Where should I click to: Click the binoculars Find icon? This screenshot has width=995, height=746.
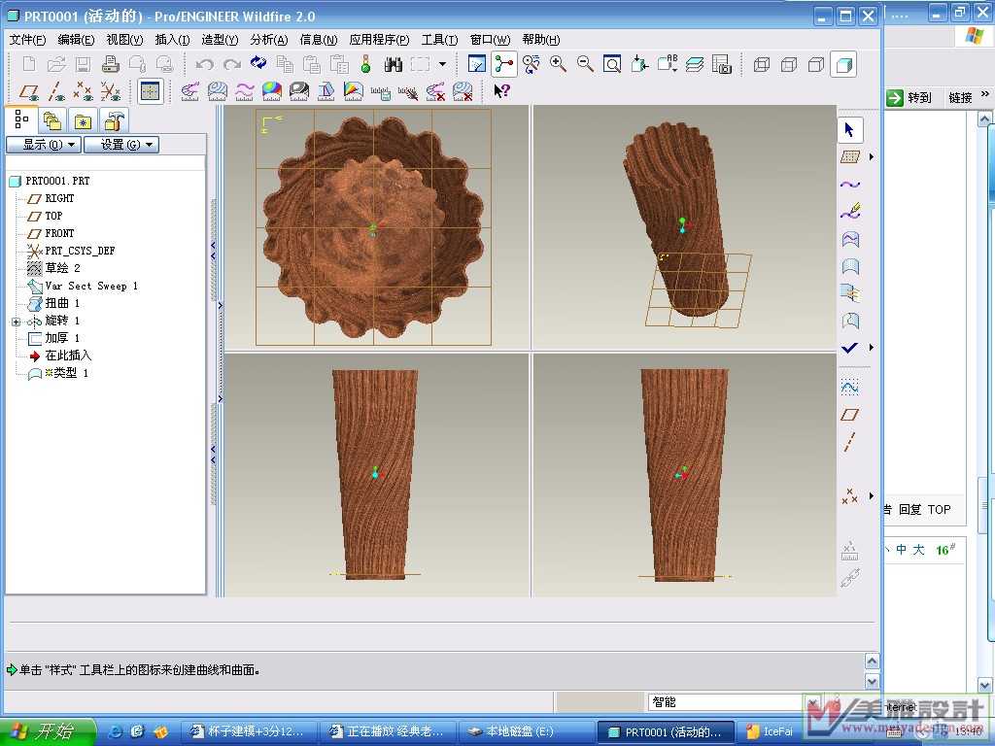[394, 64]
